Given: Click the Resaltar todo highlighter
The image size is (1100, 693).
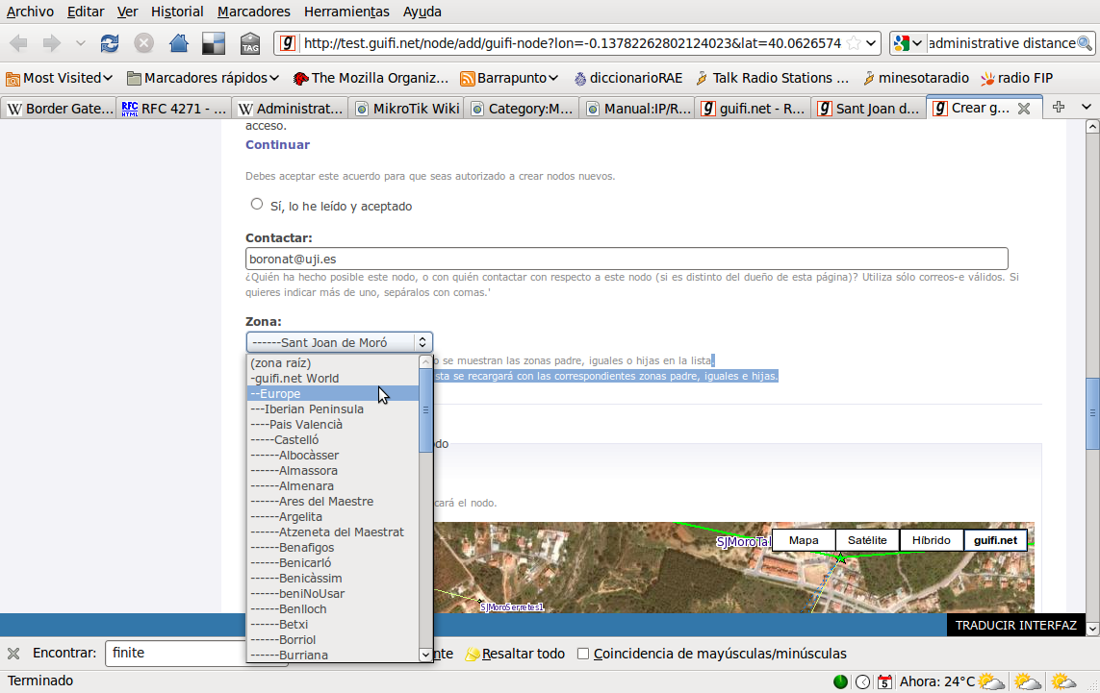Looking at the screenshot, I should click(x=515, y=654).
